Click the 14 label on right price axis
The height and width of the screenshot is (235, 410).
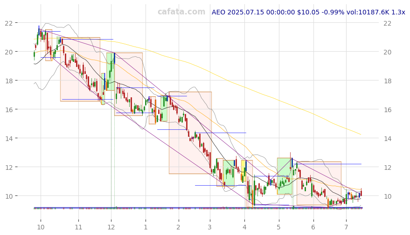tap(388, 139)
